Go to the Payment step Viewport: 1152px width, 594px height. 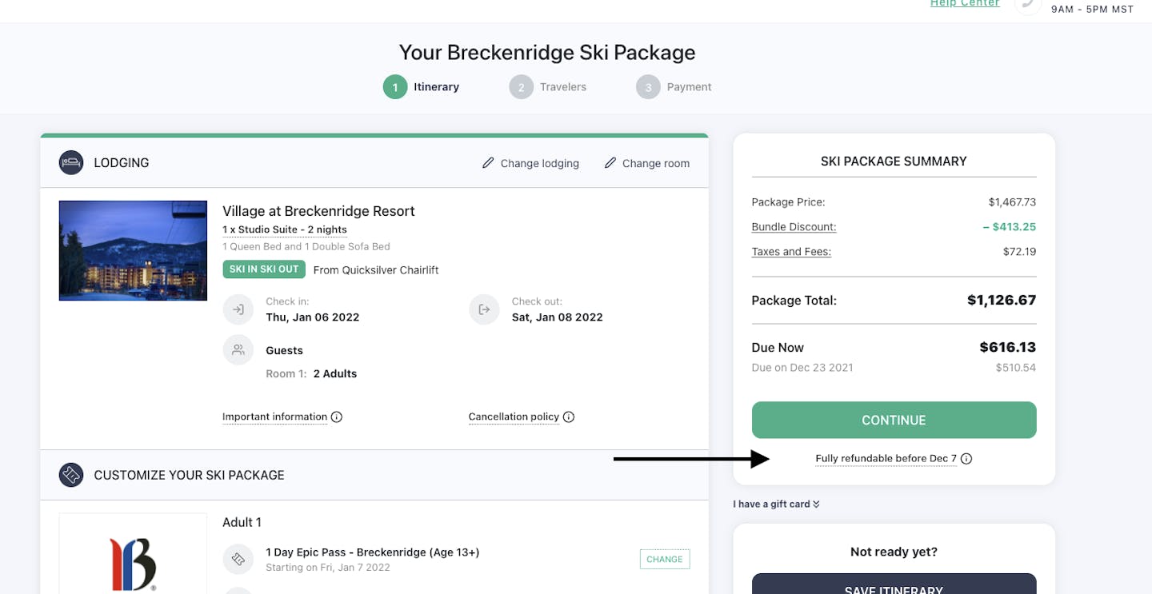pyautogui.click(x=674, y=87)
